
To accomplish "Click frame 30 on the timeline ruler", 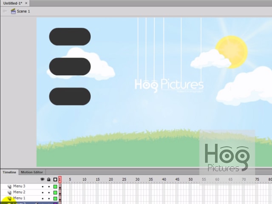I will 137,179.
